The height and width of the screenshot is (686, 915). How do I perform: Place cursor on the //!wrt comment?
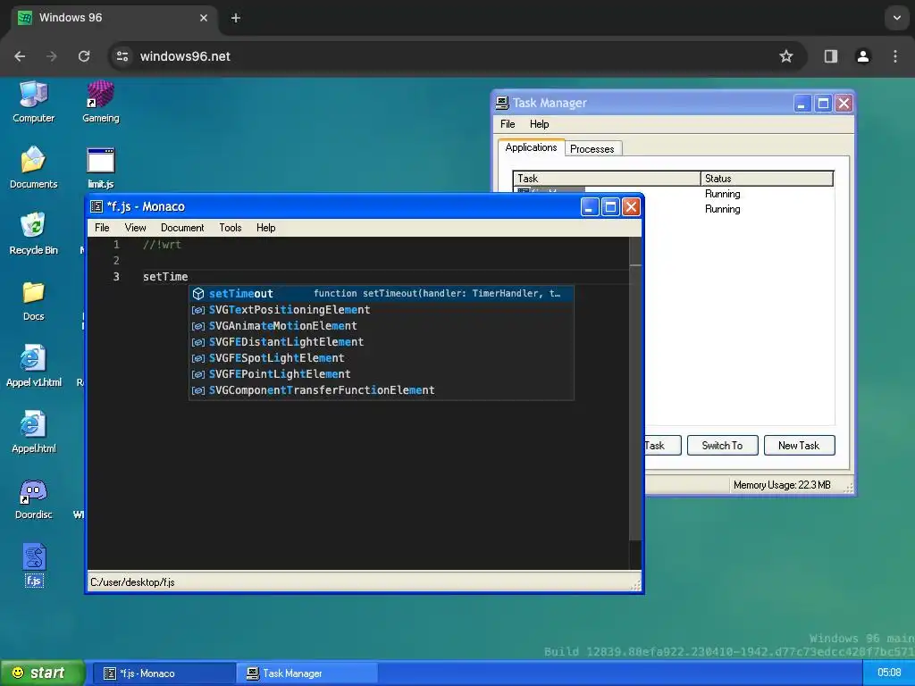coord(163,245)
